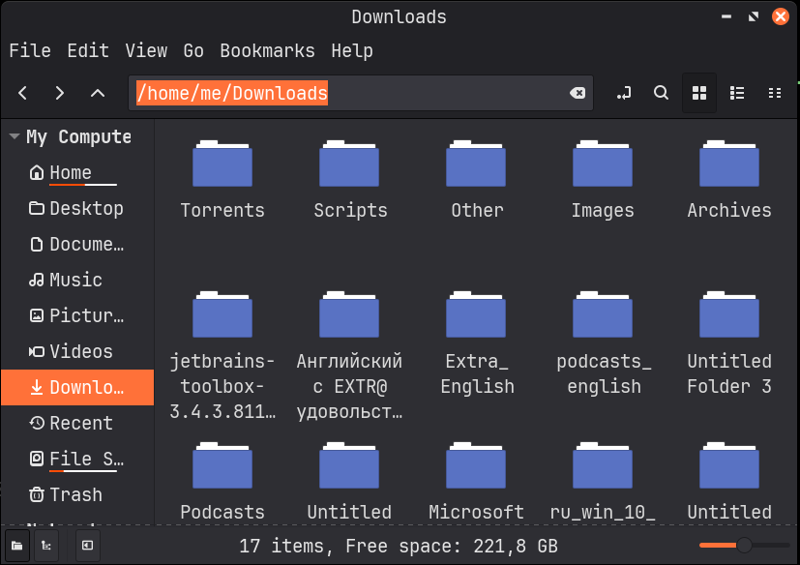
Task: Select the Podcasts folder icon
Action: (x=222, y=465)
